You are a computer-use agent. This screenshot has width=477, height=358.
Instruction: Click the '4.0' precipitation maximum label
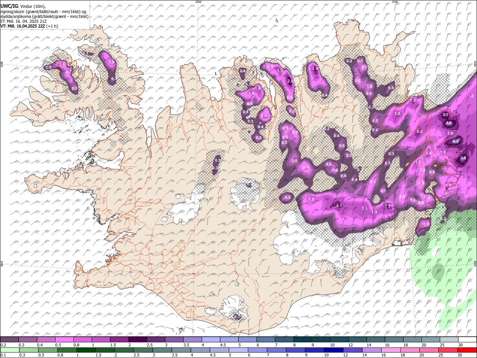click(x=455, y=142)
